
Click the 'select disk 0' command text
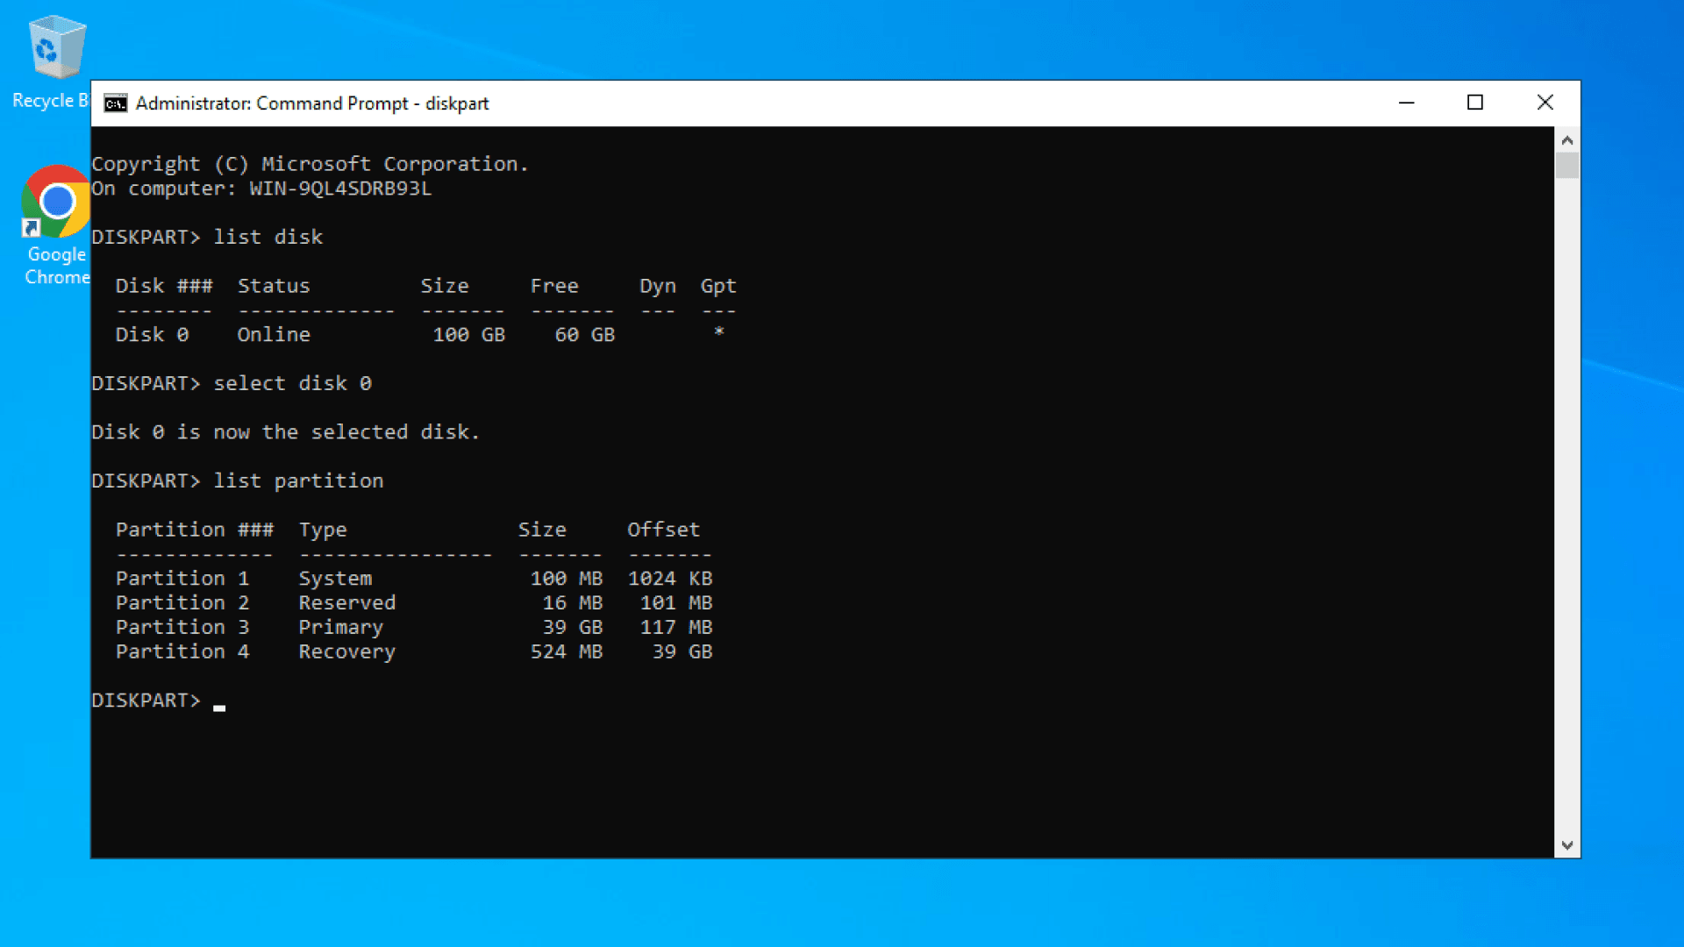293,383
